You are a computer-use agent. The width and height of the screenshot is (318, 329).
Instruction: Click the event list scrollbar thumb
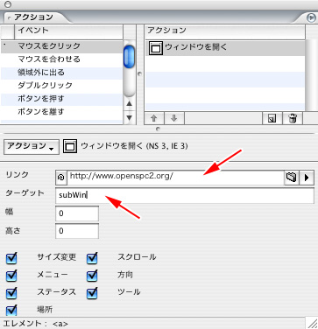pyautogui.click(x=129, y=56)
